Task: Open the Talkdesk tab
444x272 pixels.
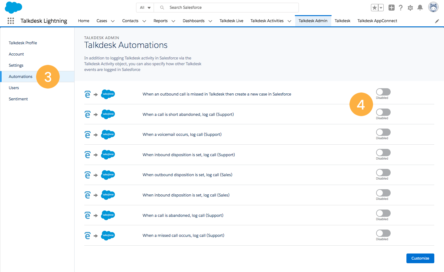Action: coord(342,21)
